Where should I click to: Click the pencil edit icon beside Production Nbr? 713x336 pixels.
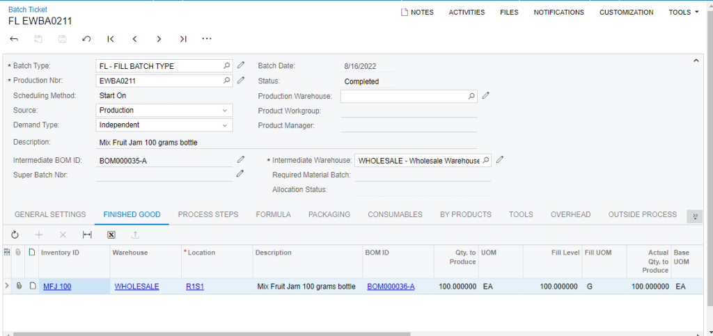pos(241,81)
